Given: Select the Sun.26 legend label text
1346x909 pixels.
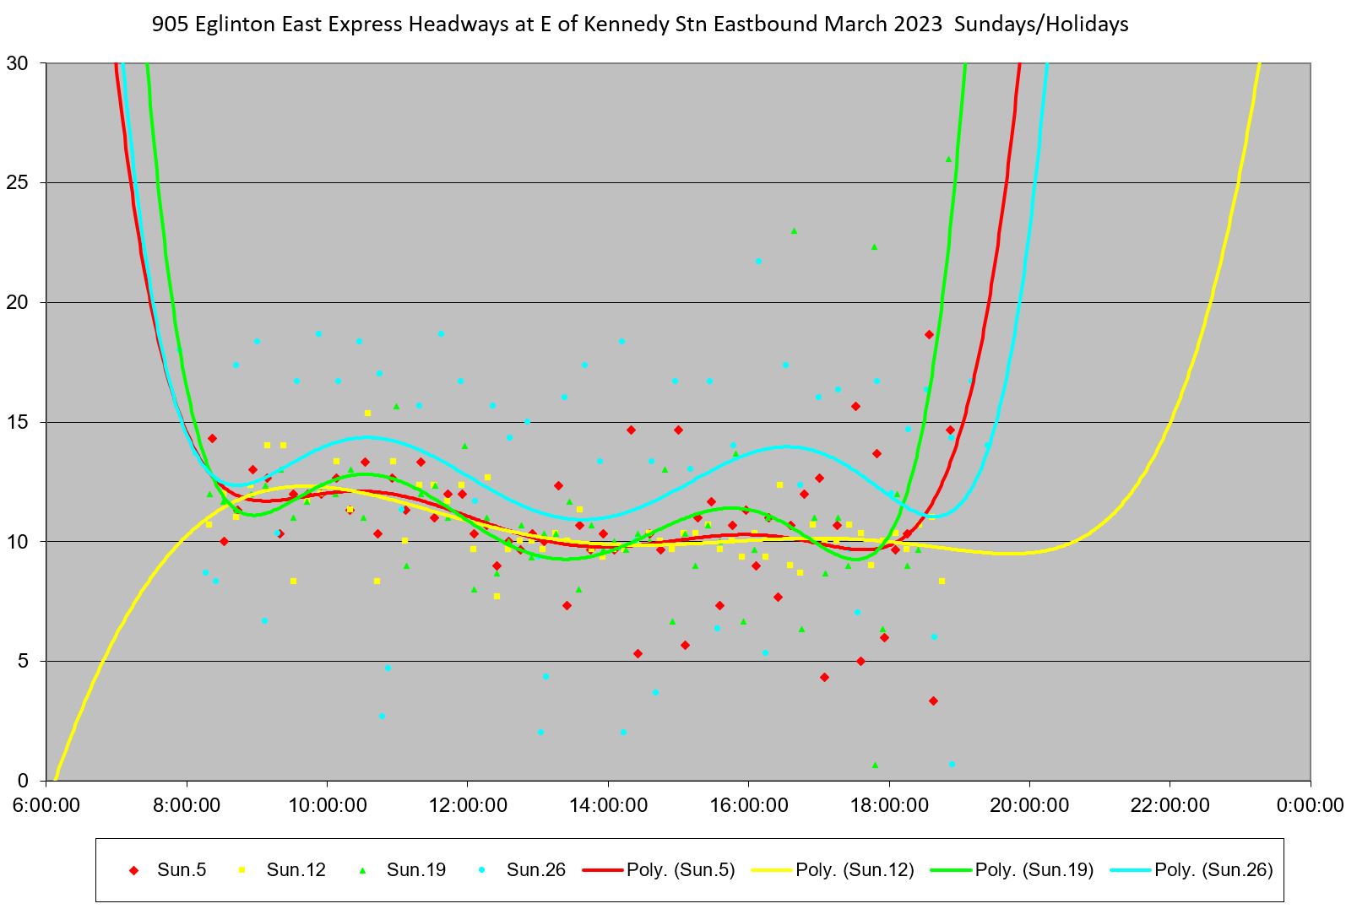Looking at the screenshot, I should click(535, 870).
